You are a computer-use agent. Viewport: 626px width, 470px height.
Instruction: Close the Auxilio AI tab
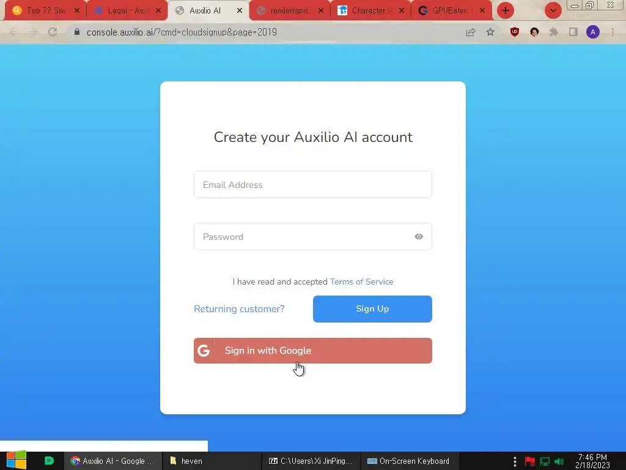click(240, 11)
